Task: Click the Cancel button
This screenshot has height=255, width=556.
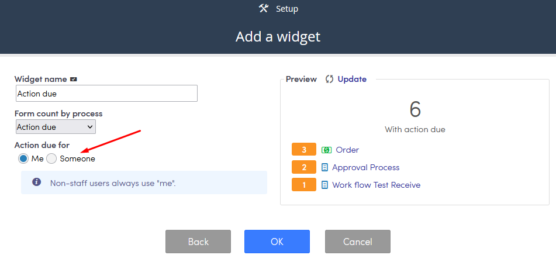Action: (x=357, y=242)
